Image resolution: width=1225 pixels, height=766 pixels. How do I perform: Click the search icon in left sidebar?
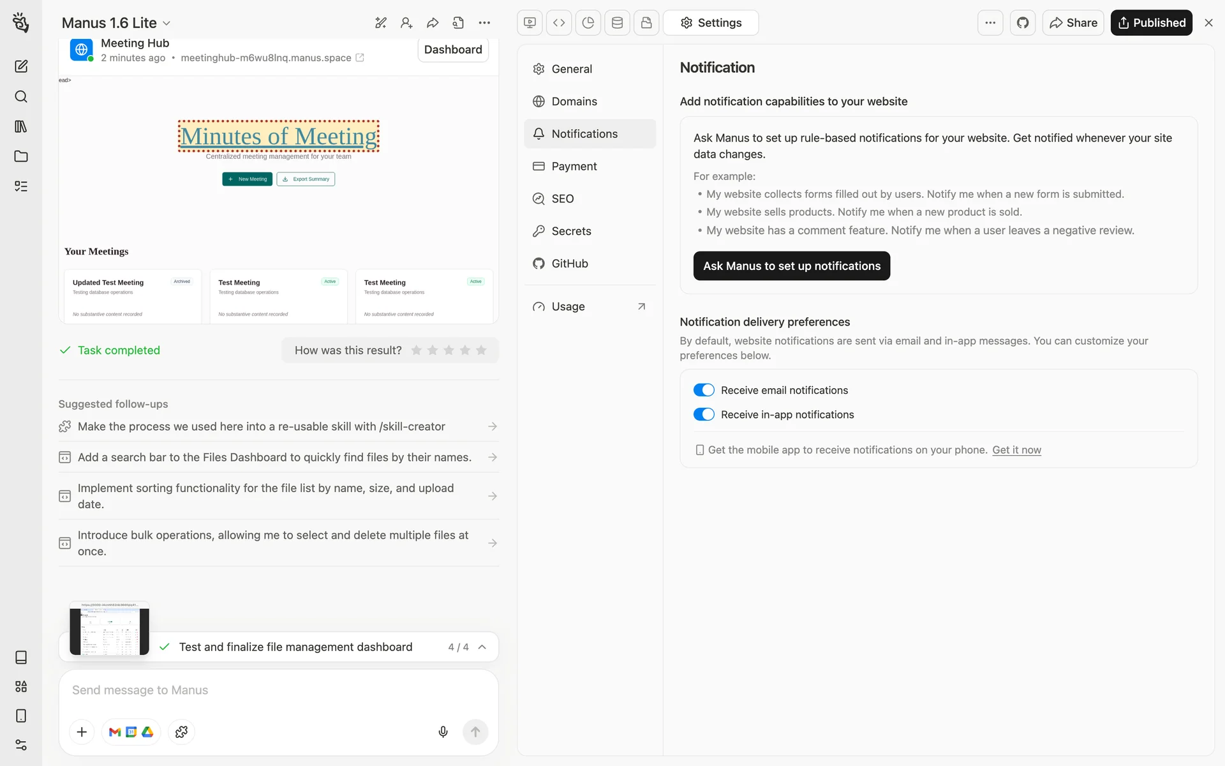click(21, 96)
